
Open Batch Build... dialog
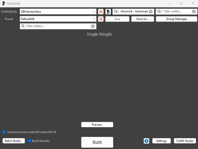click(x=14, y=141)
